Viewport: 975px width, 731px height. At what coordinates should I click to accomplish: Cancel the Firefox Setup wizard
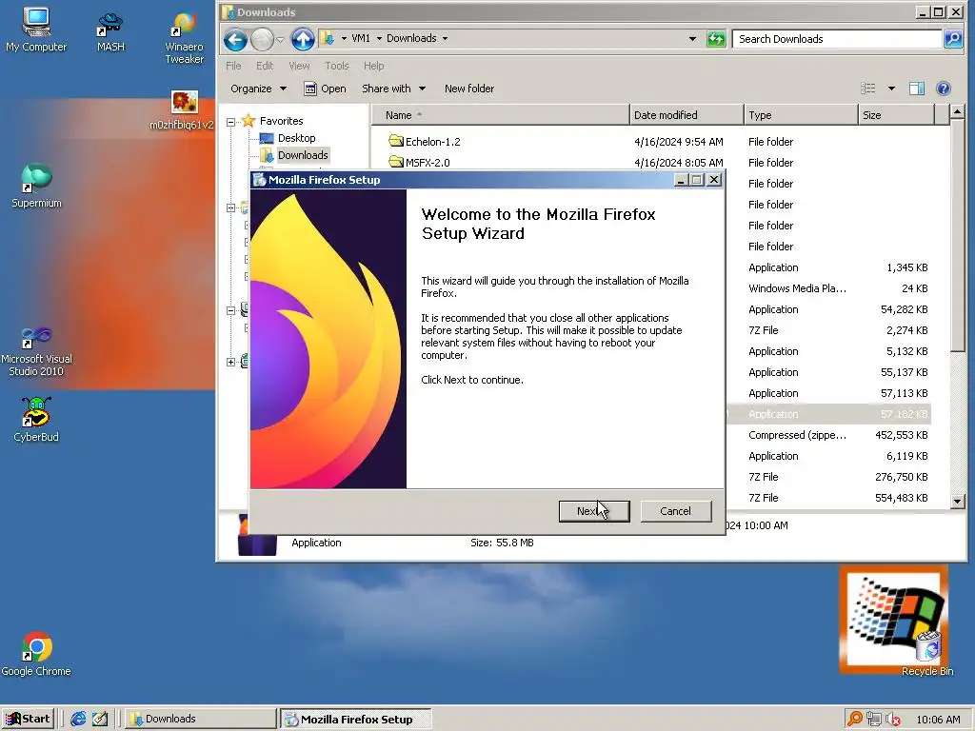675,511
